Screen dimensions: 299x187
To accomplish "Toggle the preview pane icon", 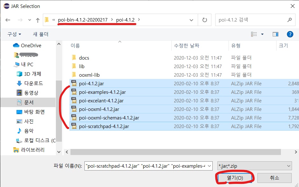I will [x=276, y=34].
